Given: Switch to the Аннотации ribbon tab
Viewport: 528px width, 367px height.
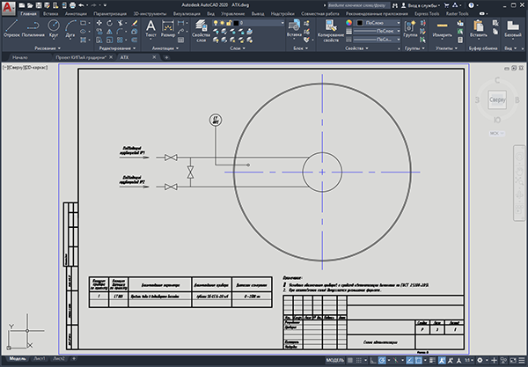Looking at the screenshot, I should tap(76, 14).
